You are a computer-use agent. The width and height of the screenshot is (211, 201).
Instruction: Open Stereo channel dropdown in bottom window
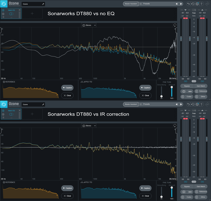click(x=89, y=126)
